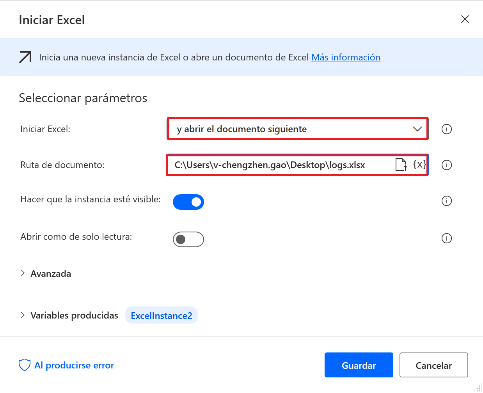Open the Iniciar Excel dropdown
This screenshot has height=393, width=483.
tap(417, 129)
